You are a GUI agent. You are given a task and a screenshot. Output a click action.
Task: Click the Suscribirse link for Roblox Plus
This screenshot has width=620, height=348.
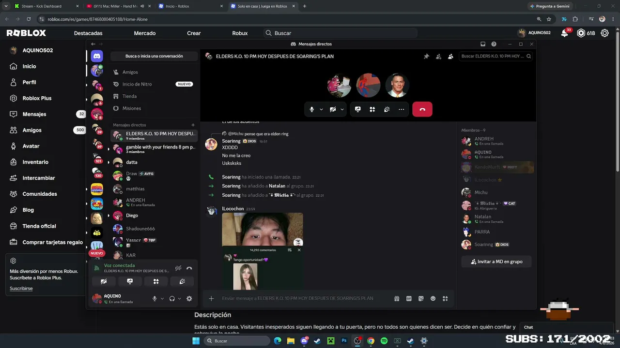click(21, 289)
